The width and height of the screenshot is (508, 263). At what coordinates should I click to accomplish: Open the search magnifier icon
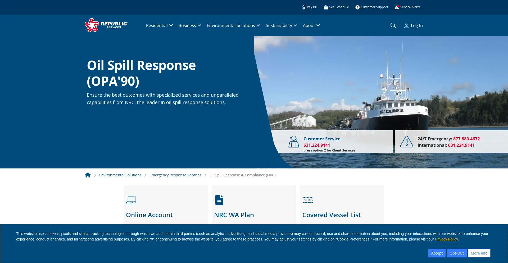point(393,25)
